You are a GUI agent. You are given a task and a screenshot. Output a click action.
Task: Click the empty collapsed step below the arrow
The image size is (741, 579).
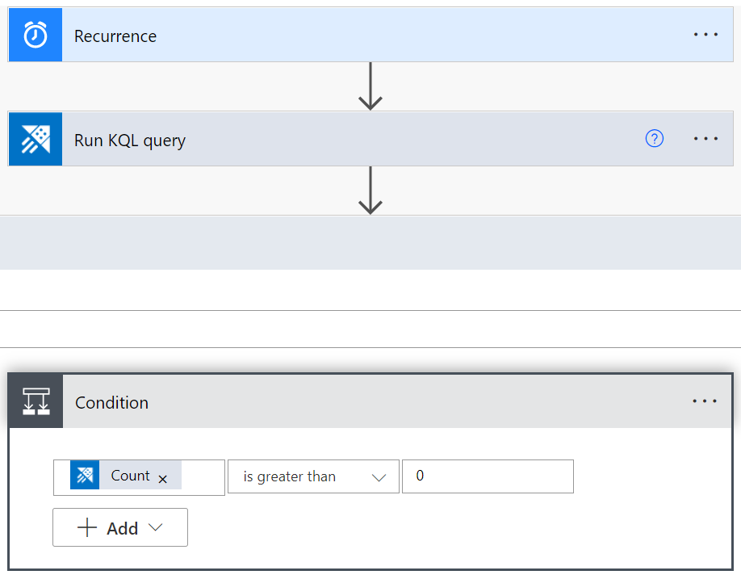pos(370,242)
